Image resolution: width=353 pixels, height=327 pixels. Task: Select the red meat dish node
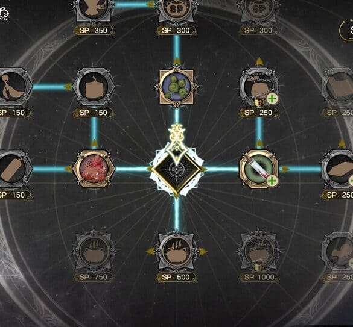(x=94, y=169)
